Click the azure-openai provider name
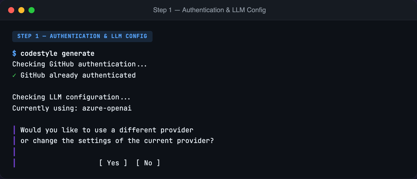Viewport: 417px width, 179px height. pyautogui.click(x=107, y=108)
